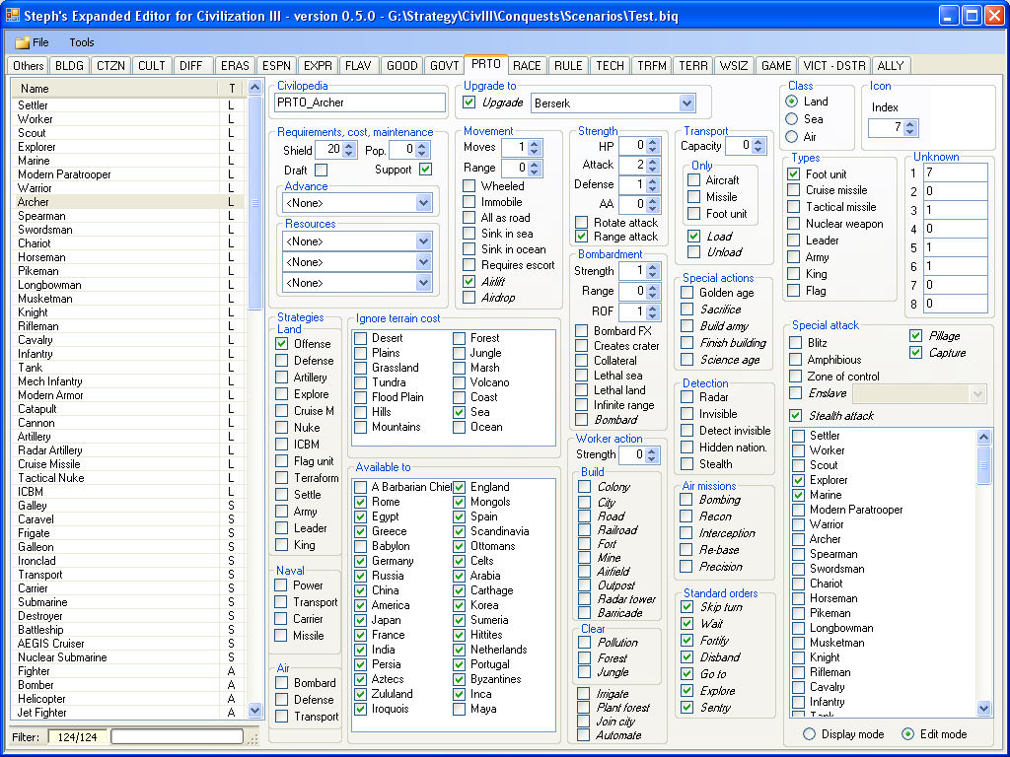
Task: Check the naval Power strategy
Action: 281,585
